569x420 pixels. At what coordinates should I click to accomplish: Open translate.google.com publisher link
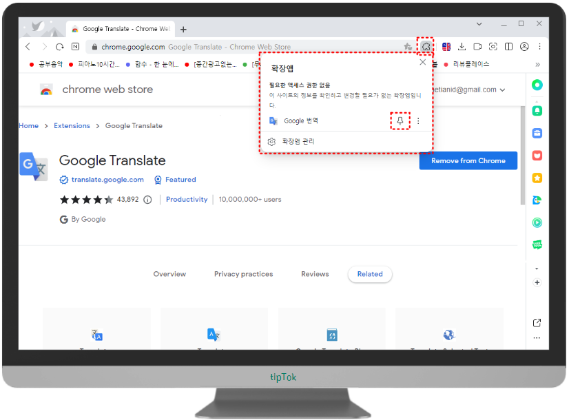[107, 180]
